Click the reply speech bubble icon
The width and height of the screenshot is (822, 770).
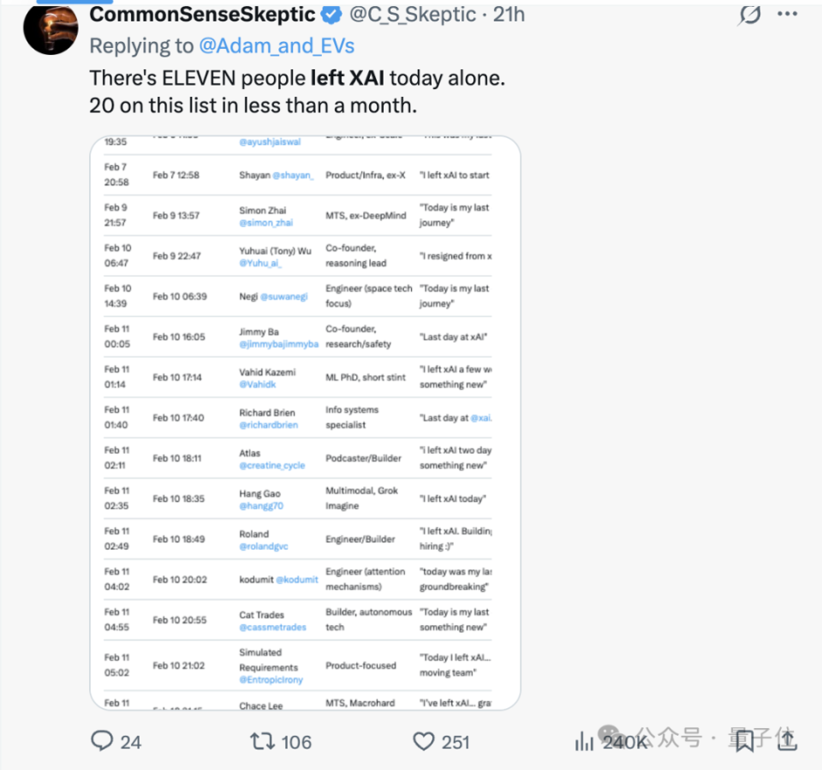pos(103,741)
